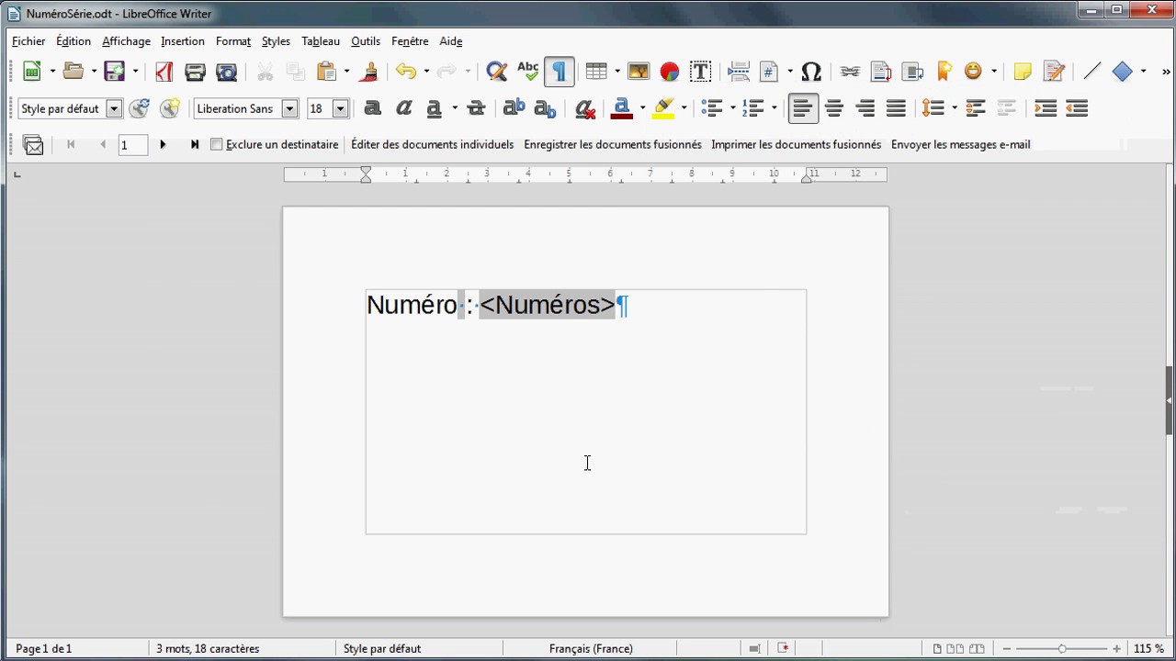Save the document with the Save icon

coord(114,72)
